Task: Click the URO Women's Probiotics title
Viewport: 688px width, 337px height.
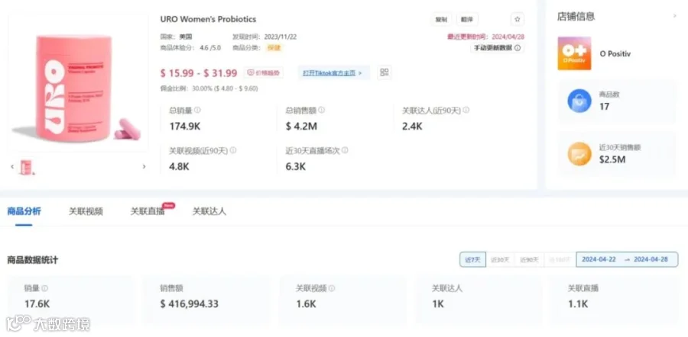Action: [x=209, y=19]
